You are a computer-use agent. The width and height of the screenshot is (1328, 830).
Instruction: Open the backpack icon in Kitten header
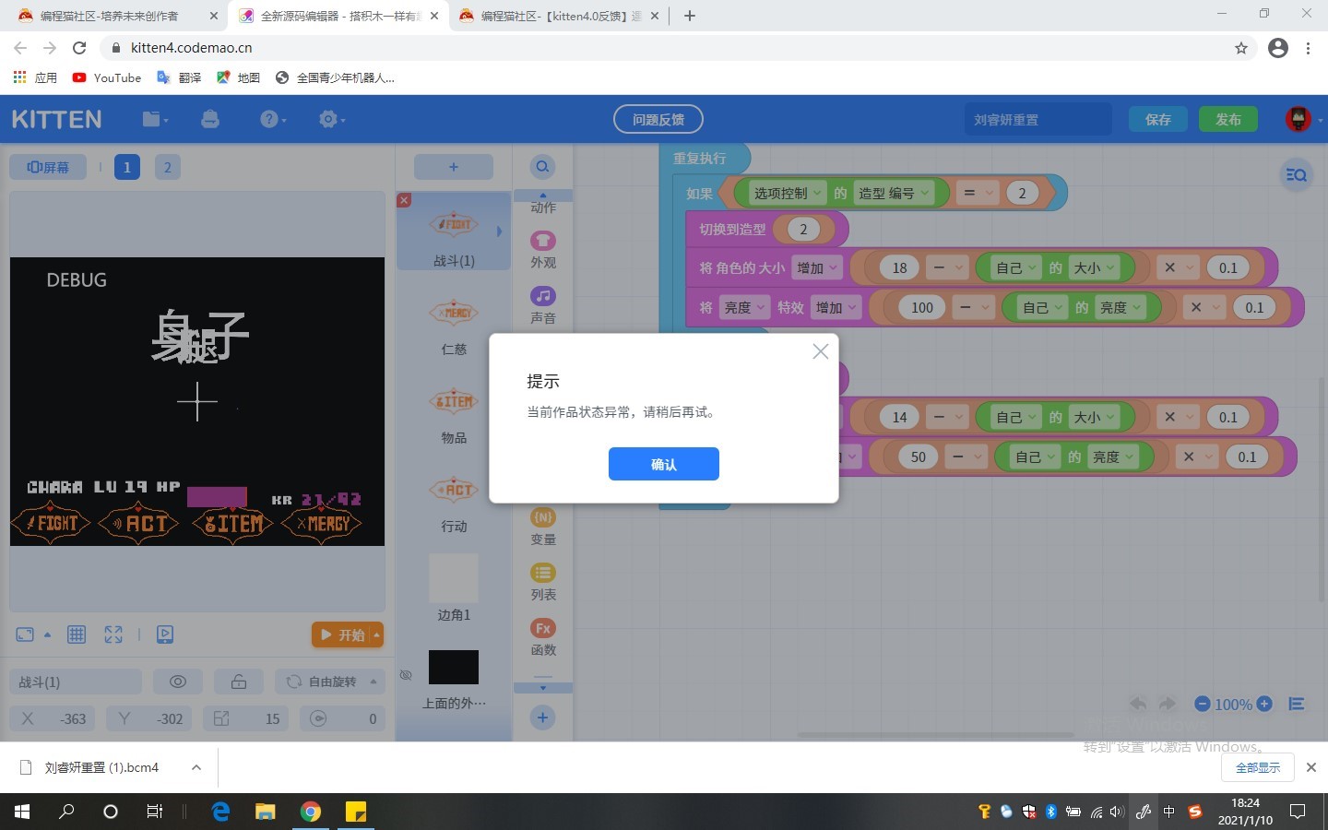[210, 119]
